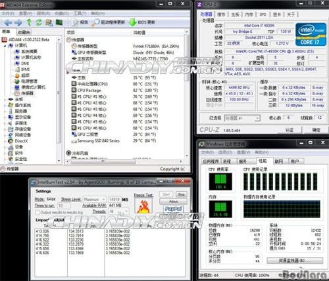Click the Times to run input field
This screenshot has height=281, width=329.
pyautogui.click(x=64, y=206)
